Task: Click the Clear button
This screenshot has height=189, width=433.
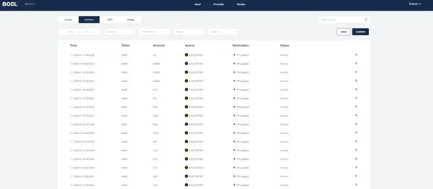Action: 344,32
